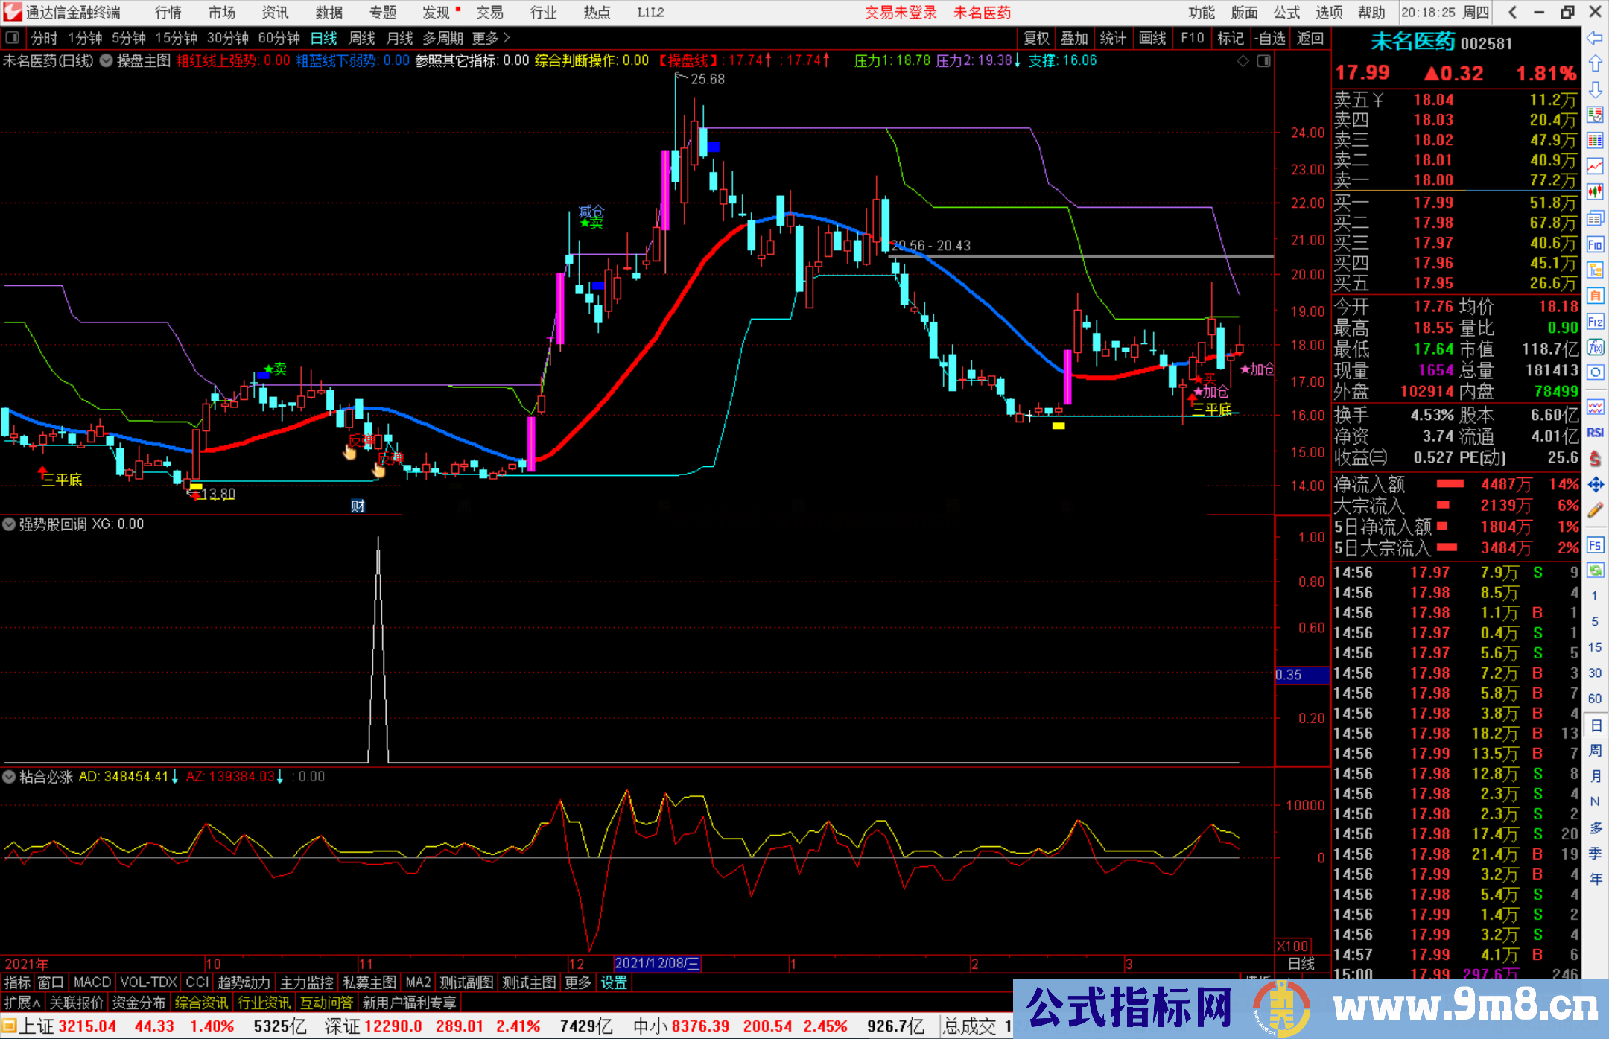Toggle the 粘合必涨 indicator circle button
This screenshot has height=1039, width=1609.
tap(9, 777)
